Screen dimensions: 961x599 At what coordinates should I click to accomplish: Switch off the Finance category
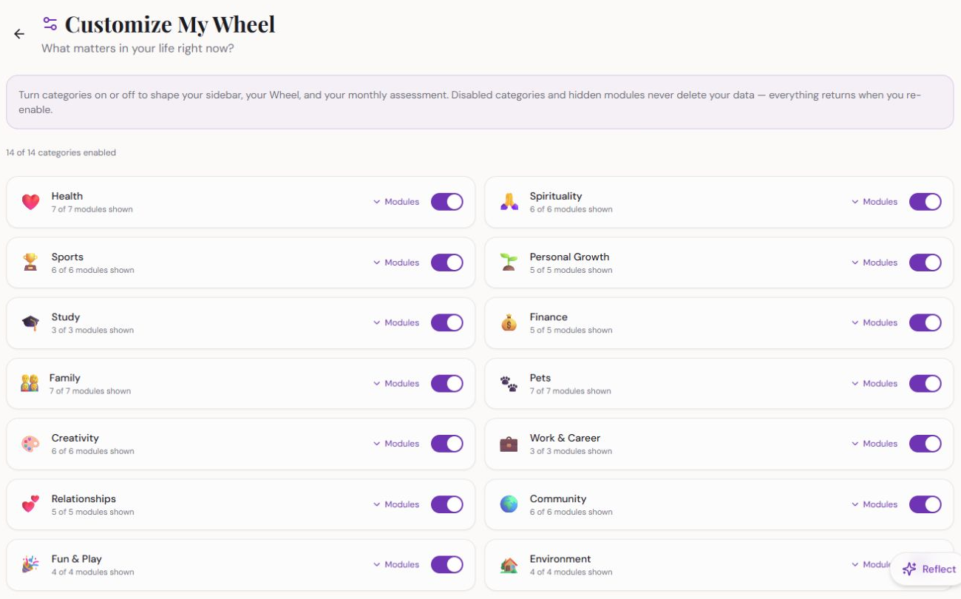click(926, 322)
